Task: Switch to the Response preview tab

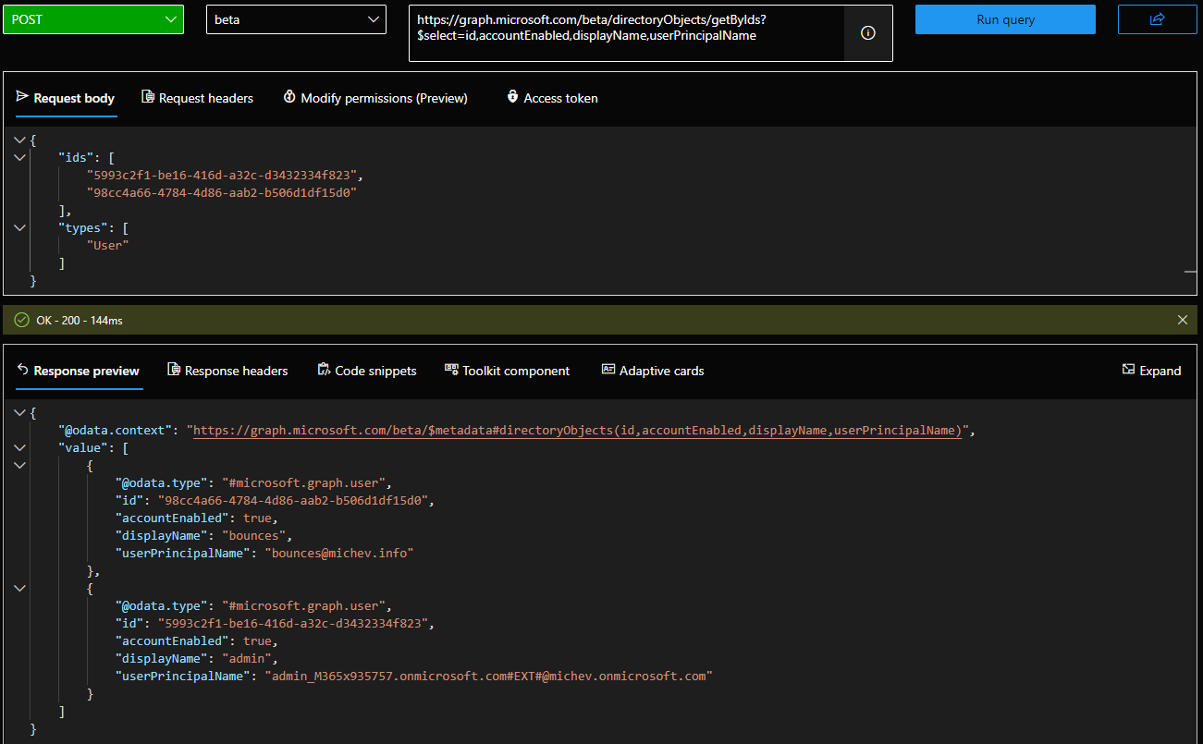Action: (78, 371)
